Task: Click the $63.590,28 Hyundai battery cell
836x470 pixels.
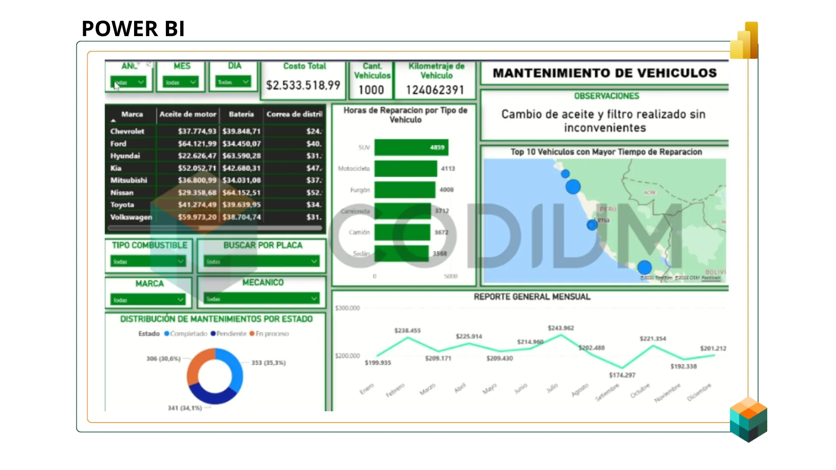Action: click(241, 156)
